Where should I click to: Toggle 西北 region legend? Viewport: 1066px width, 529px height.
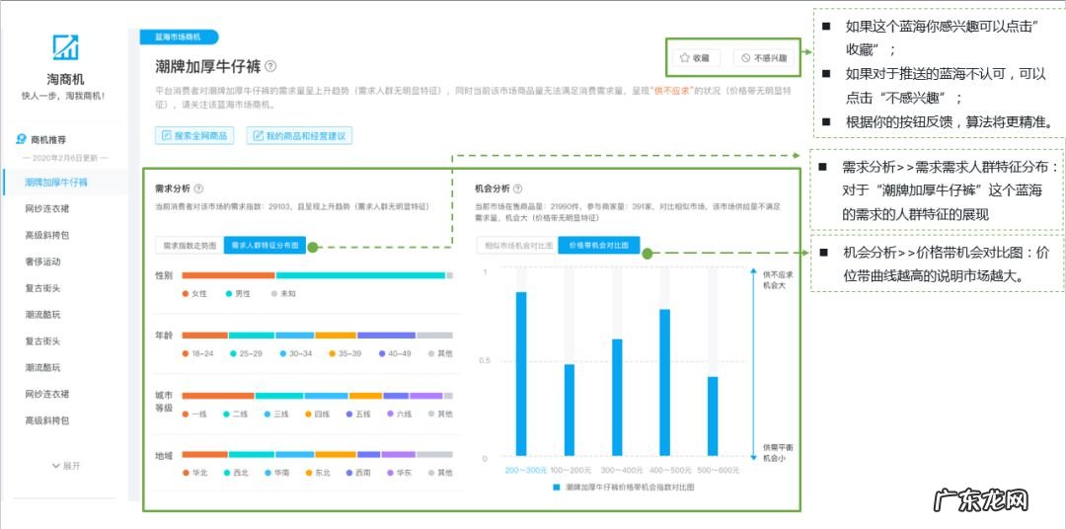pyautogui.click(x=235, y=473)
